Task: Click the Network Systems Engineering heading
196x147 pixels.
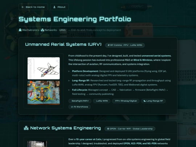Action: 65,128
